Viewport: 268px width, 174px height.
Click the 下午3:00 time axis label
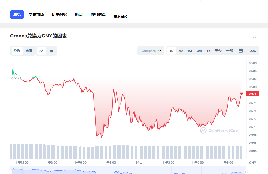(51, 162)
